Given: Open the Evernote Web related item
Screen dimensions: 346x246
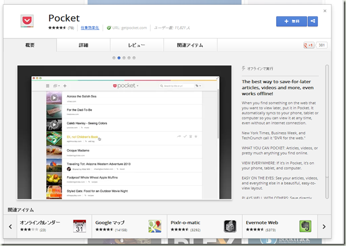Looking at the screenshot, I should pos(280,226).
